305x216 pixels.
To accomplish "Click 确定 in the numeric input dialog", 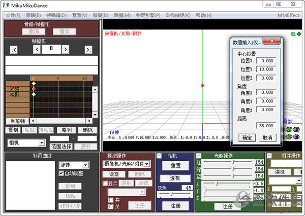I will coord(247,138).
